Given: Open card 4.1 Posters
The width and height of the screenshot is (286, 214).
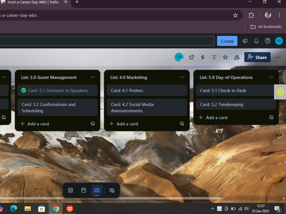Looking at the screenshot, I should click(147, 90).
